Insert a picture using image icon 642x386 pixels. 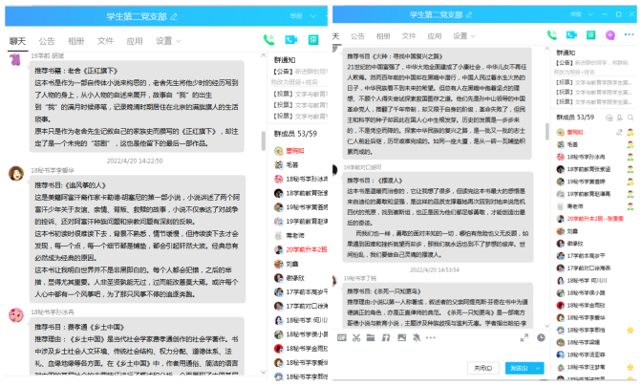pyautogui.click(x=401, y=337)
